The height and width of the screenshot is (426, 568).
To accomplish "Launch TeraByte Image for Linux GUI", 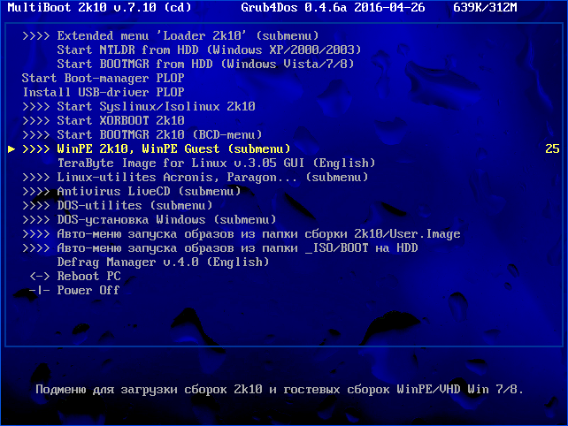I will click(216, 163).
